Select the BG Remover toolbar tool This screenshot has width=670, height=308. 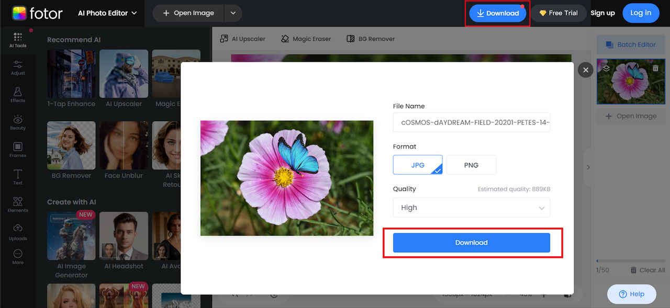coord(371,39)
